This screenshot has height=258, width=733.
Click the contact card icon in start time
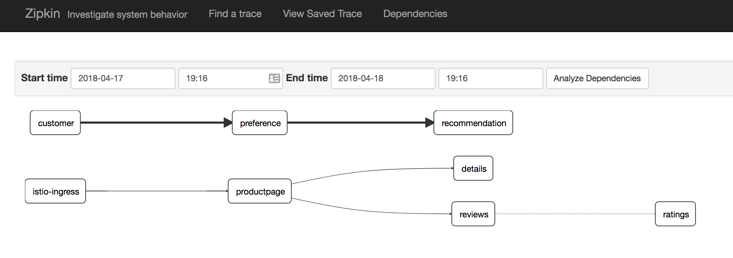click(274, 78)
